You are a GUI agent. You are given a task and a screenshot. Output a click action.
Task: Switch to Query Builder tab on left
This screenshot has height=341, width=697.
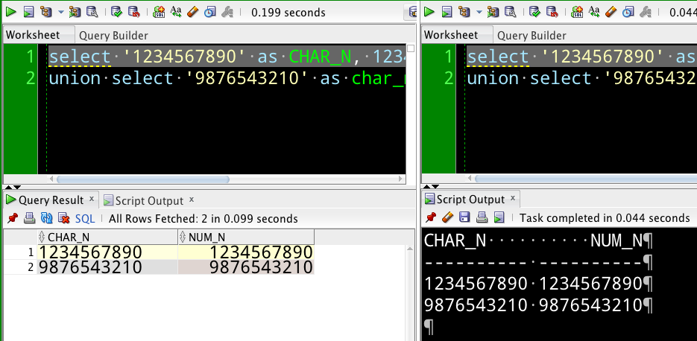pos(113,35)
